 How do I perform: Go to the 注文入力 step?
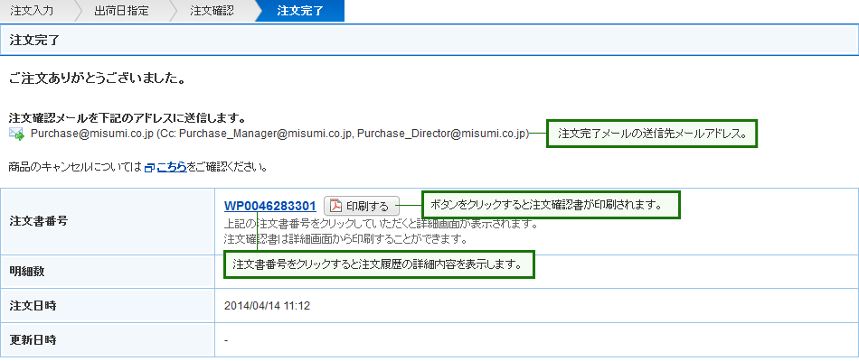pyautogui.click(x=33, y=11)
